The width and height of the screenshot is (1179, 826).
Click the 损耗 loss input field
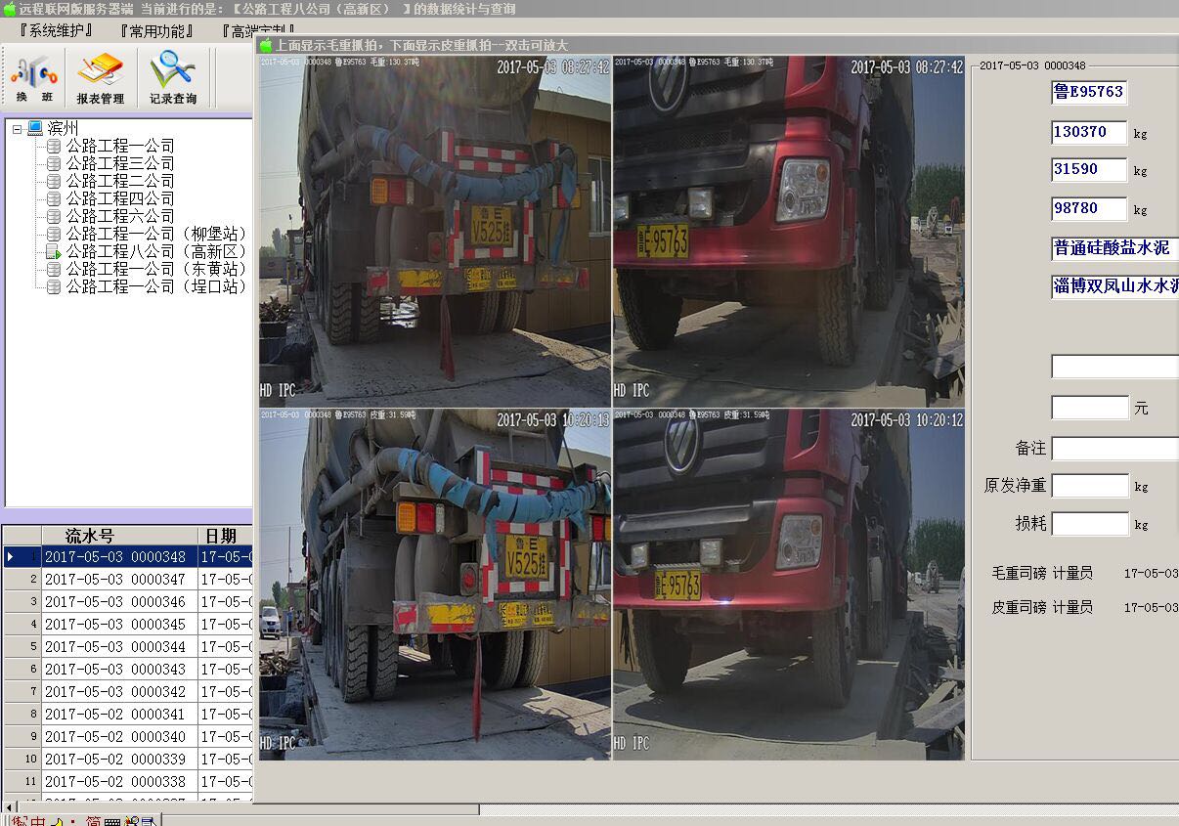pos(1090,524)
